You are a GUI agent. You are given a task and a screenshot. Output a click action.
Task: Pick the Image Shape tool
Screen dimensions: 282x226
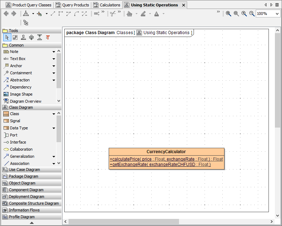pos(21,94)
